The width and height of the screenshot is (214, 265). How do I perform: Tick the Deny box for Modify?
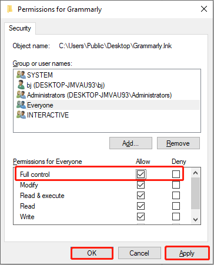176,185
